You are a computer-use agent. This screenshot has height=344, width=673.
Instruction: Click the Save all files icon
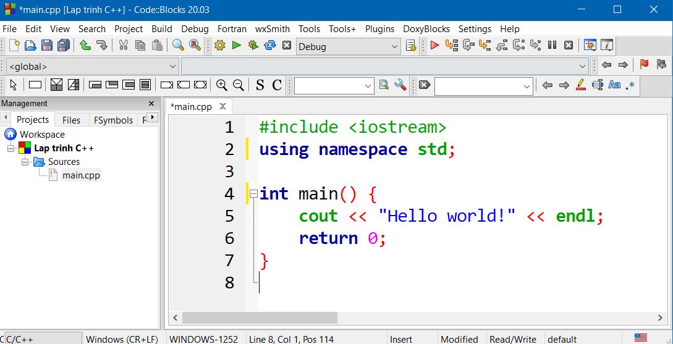tap(63, 45)
